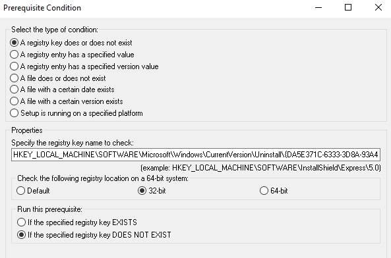Image resolution: width=391 pixels, height=258 pixels.
Task: Click the 'Properties' group heading
Action: [27, 130]
